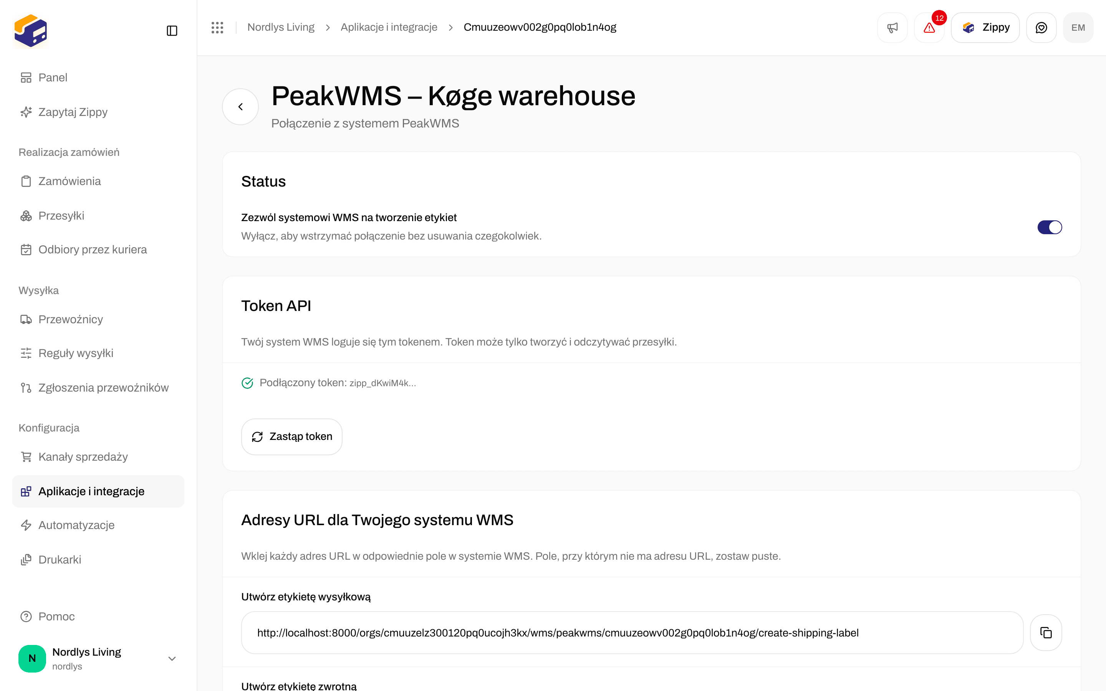Disable WMS label creation toggle
The height and width of the screenshot is (691, 1106).
[1049, 227]
